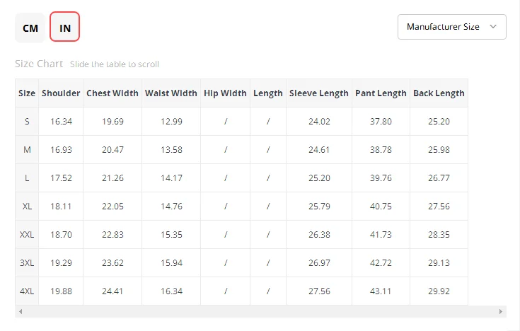Select the XL size row label

tap(27, 207)
